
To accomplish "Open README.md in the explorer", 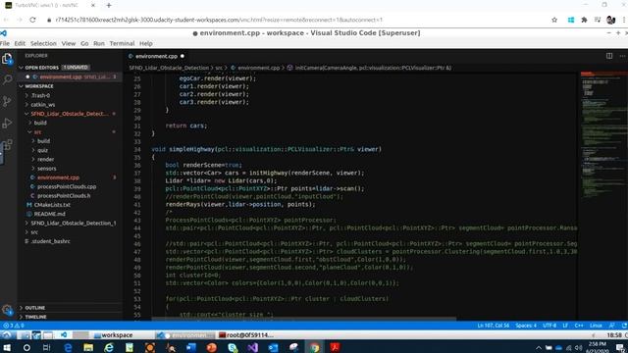I will point(49,214).
